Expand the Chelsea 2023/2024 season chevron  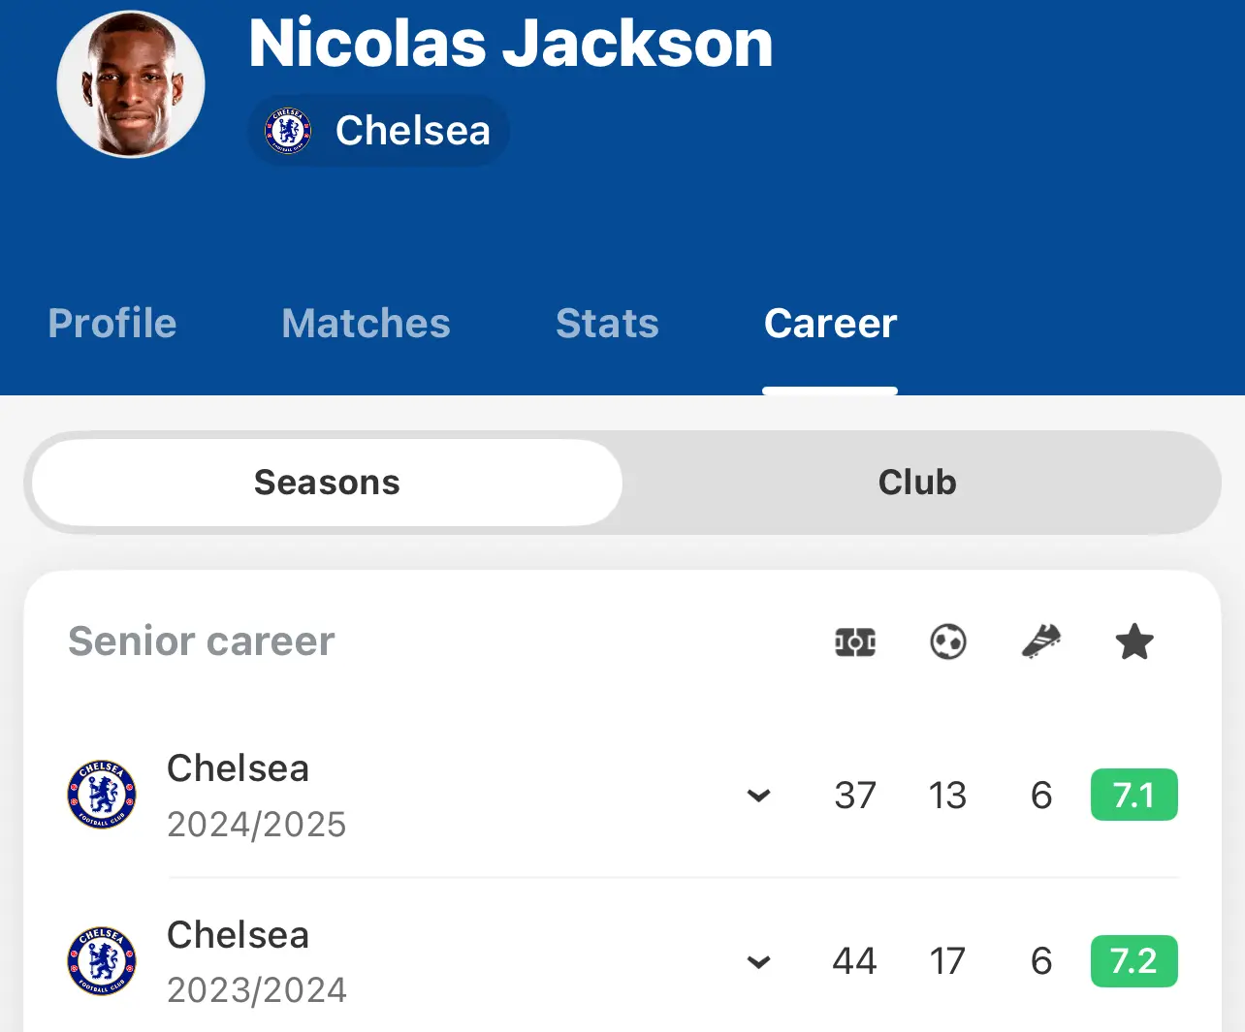point(758,962)
